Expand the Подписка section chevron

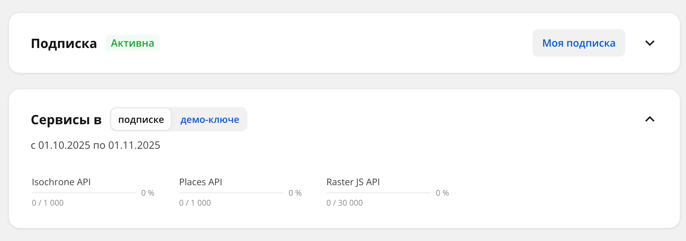[x=650, y=43]
